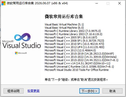Click the installer's colorful title bar icon
This screenshot has height=97, width=126.
pos(4,3)
